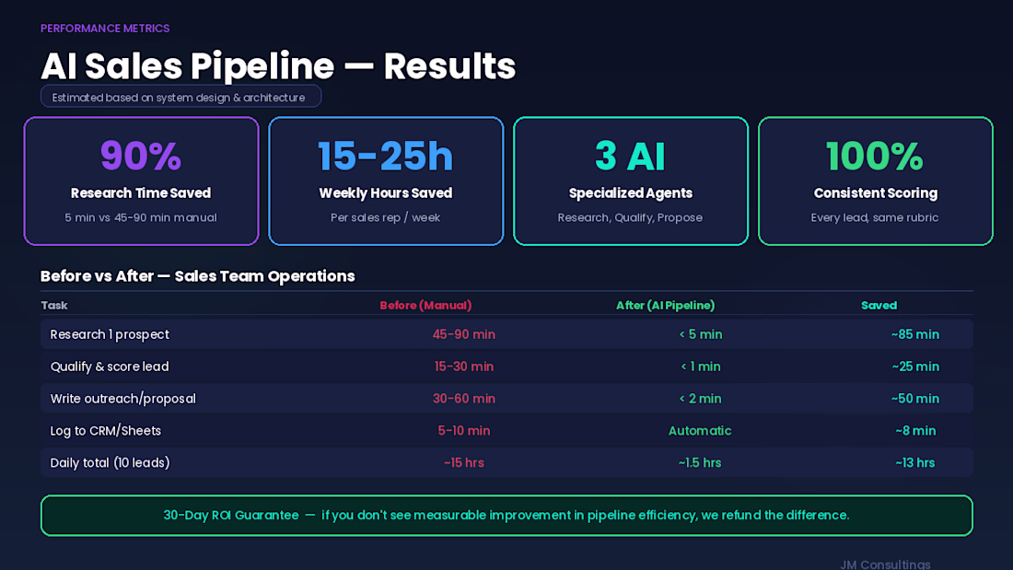Click the '~15 hrs' cell
The width and height of the screenshot is (1013, 570).
464,462
